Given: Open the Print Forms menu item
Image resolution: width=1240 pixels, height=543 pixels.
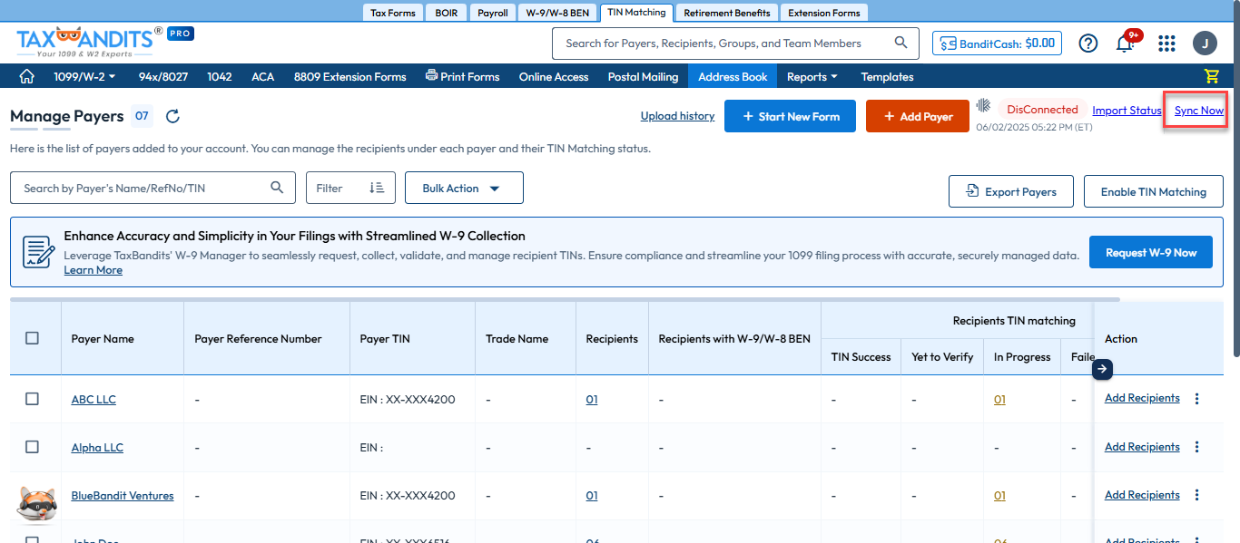Looking at the screenshot, I should pos(462,77).
